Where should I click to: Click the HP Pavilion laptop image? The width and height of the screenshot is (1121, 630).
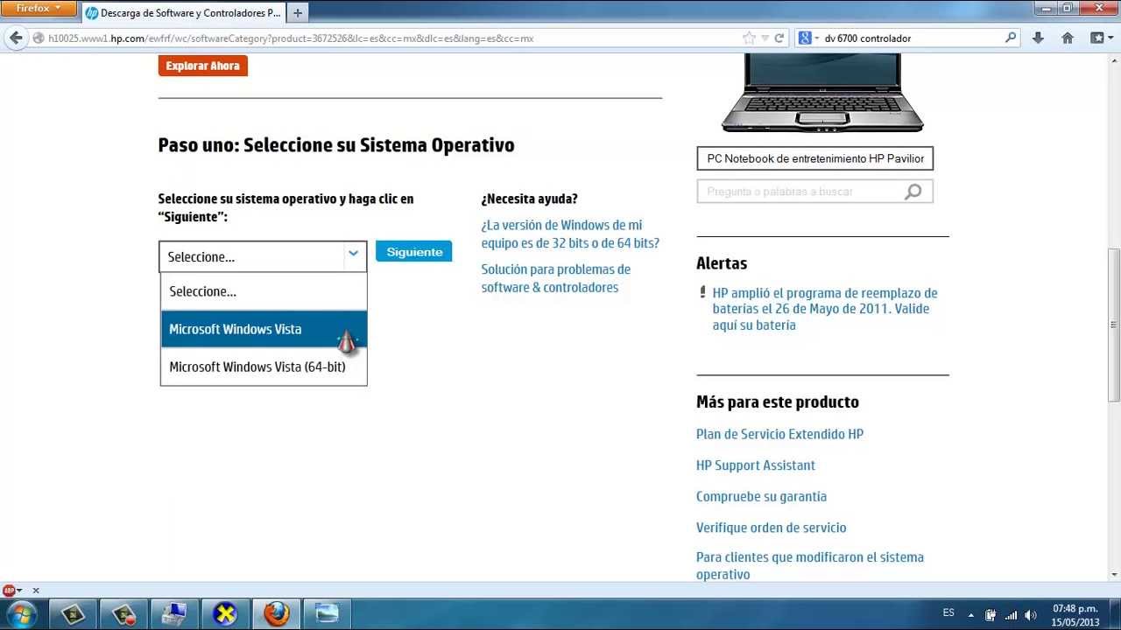(822, 92)
